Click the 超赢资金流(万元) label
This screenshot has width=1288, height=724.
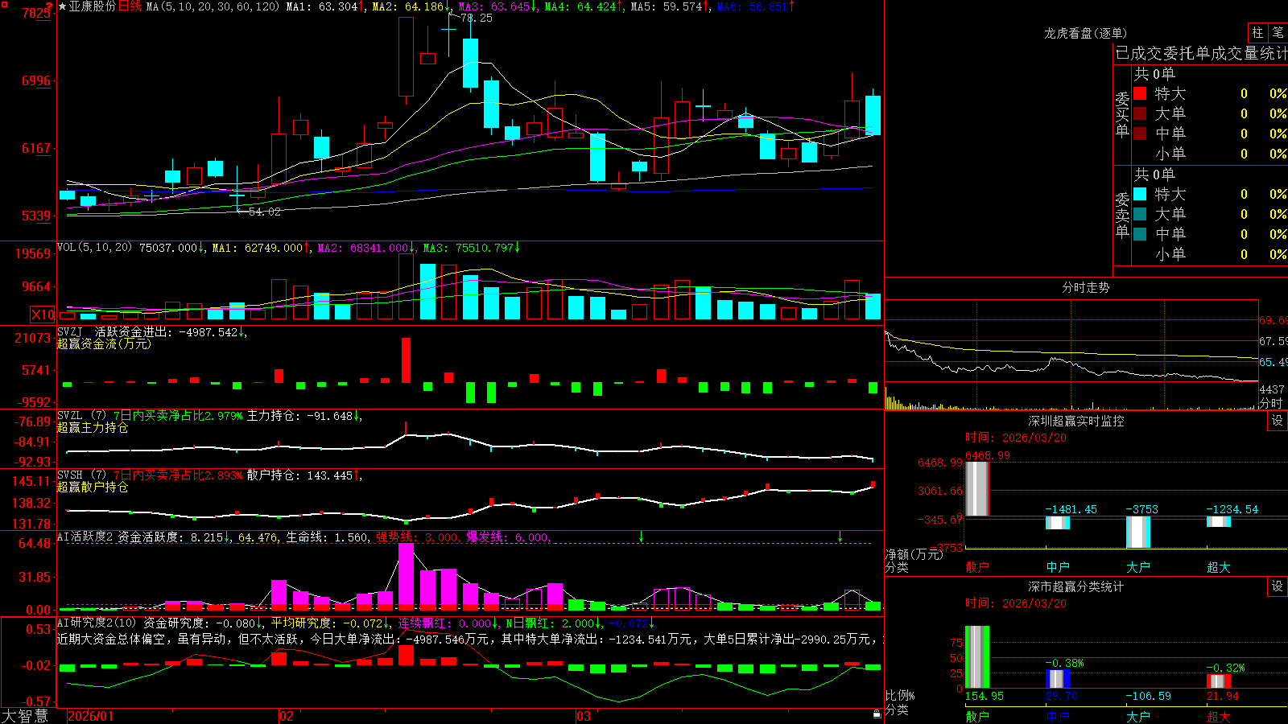pos(104,343)
